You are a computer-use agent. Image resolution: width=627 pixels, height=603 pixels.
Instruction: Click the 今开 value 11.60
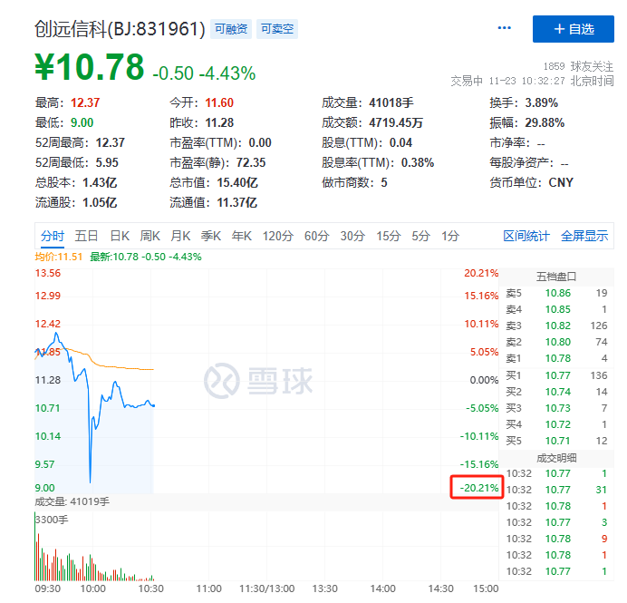(x=219, y=102)
